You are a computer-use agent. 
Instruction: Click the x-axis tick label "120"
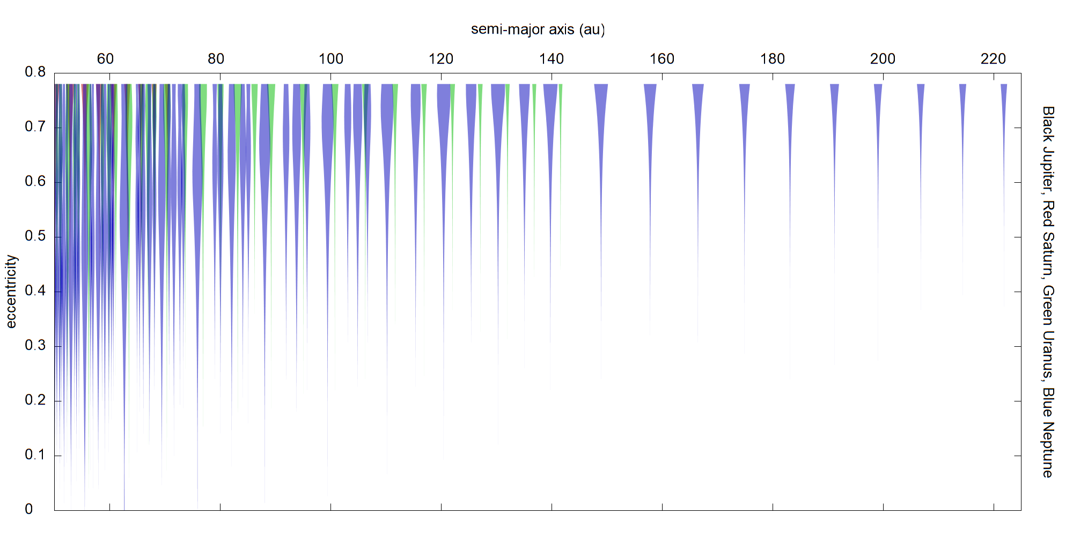pos(442,59)
